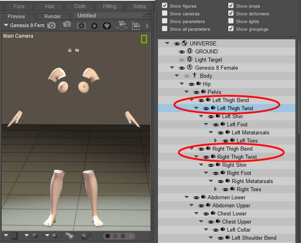This screenshot has width=301, height=243.
Task: Click the hand icon beside Right Foot
Action: coord(223,173)
